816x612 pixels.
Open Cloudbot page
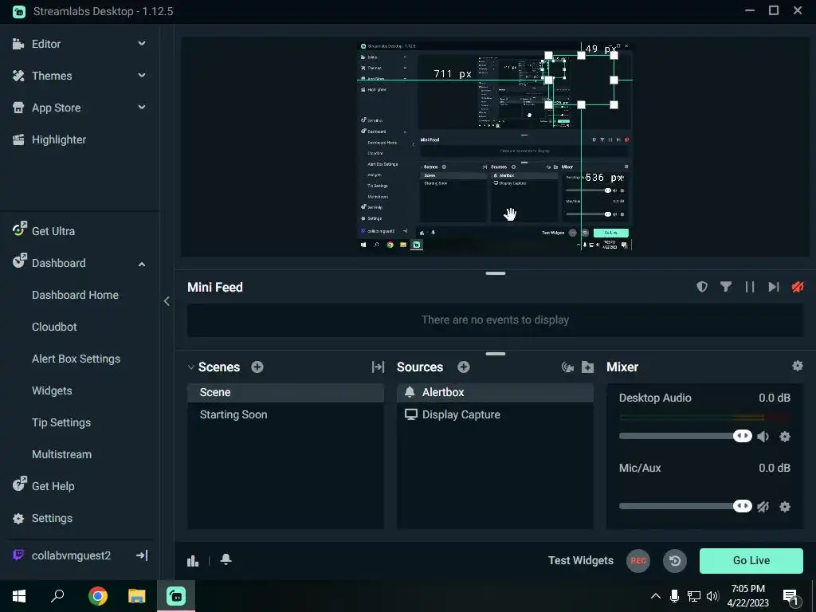coord(54,327)
